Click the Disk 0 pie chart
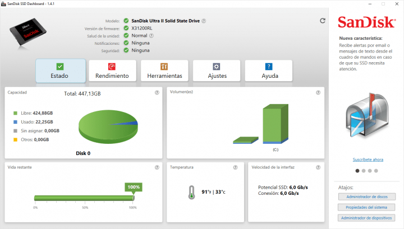This screenshot has width=404, height=229. tap(108, 127)
